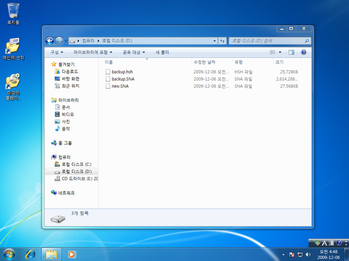
Task: Open the Windows Start button
Action: point(9,254)
